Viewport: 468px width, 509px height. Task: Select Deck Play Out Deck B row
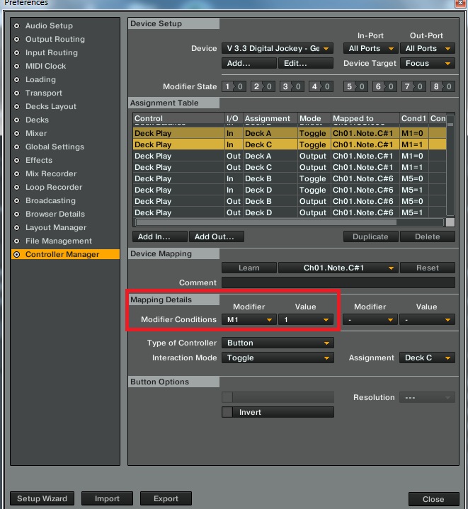[290, 202]
